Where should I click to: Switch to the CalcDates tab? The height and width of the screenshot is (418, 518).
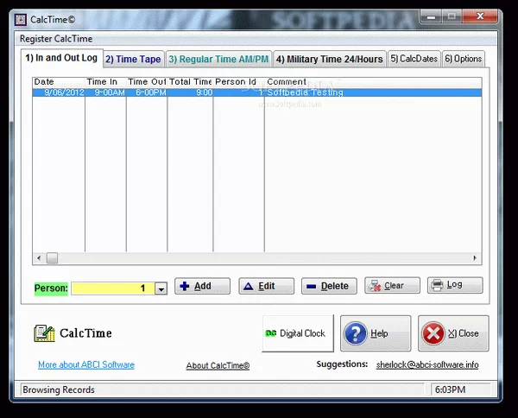(x=414, y=59)
